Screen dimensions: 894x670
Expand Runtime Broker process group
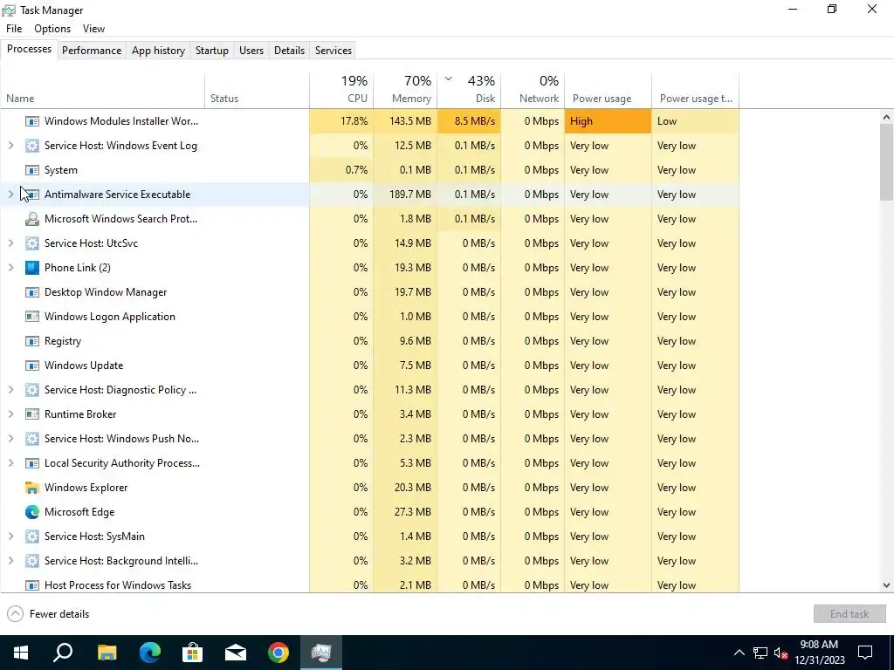(10, 414)
